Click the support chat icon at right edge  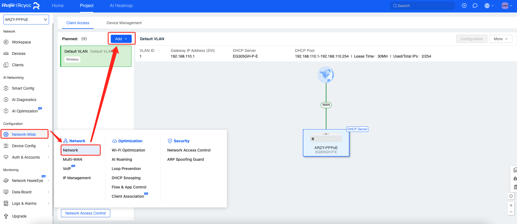tap(515, 170)
